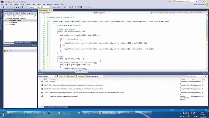This screenshot has width=209, height=118.
Task: Expand the Assets folder node
Action: click(7, 25)
